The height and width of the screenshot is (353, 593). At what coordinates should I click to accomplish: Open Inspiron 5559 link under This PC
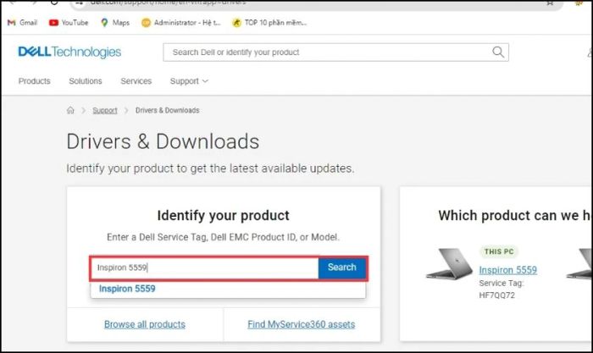pyautogui.click(x=507, y=270)
